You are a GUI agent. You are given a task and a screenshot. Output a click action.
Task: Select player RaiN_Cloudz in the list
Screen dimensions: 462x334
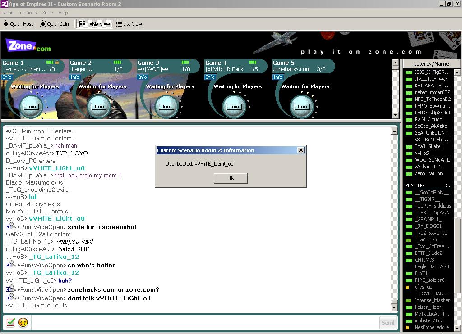click(428, 119)
